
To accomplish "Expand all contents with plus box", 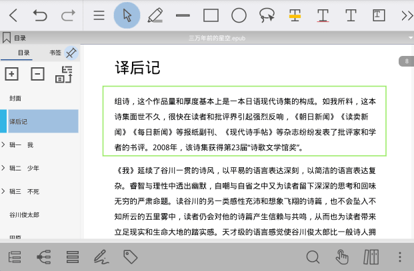I will pyautogui.click(x=11, y=74).
